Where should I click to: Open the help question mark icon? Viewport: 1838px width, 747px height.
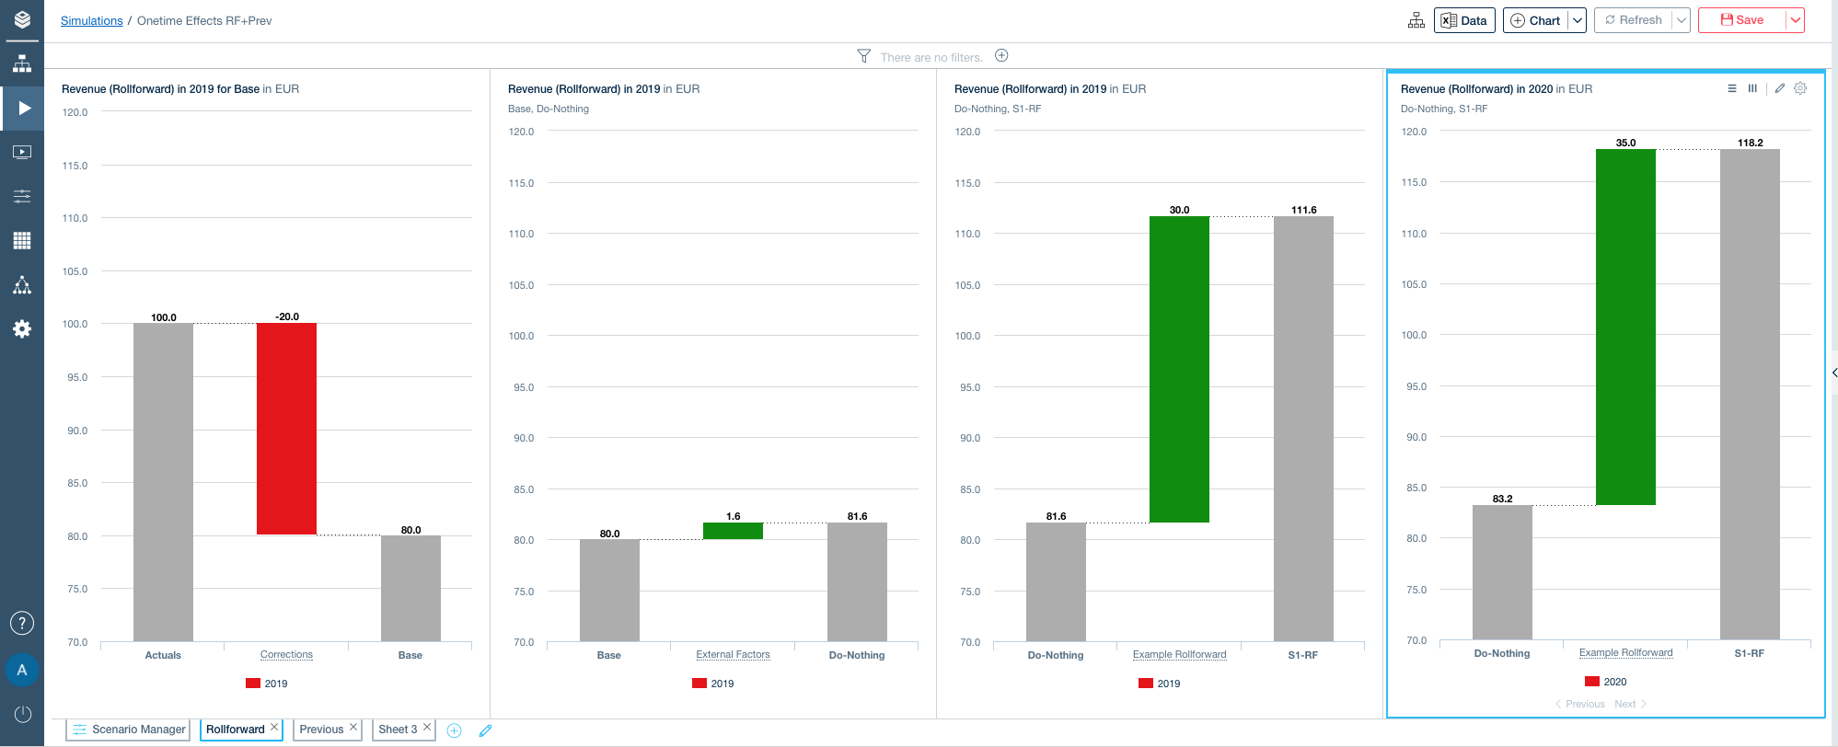click(22, 623)
